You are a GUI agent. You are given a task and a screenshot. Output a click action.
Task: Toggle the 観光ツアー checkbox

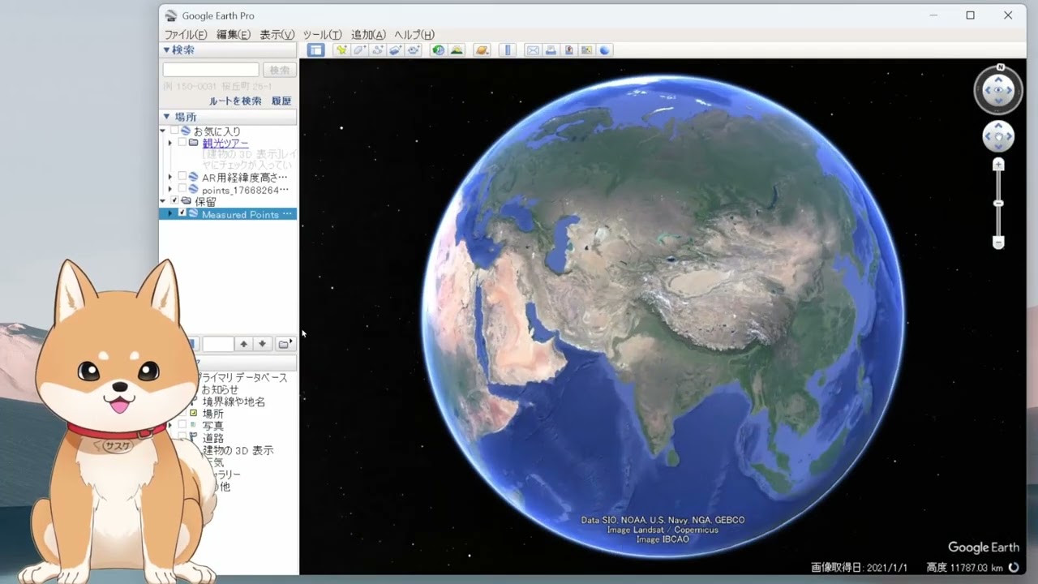pyautogui.click(x=182, y=143)
